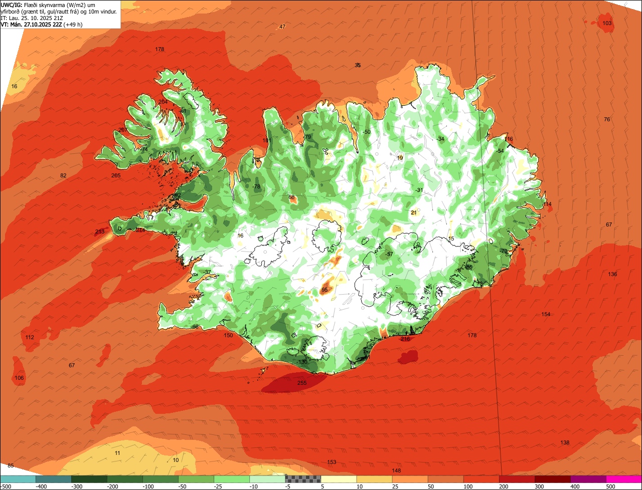Viewport: 642px width, 490px height.
Task: Click the map value '216' on the southeast coast
Action: (x=405, y=339)
